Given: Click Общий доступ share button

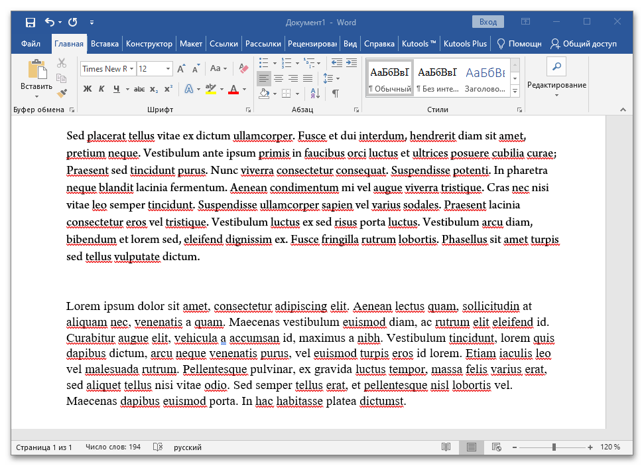Looking at the screenshot, I should [584, 44].
